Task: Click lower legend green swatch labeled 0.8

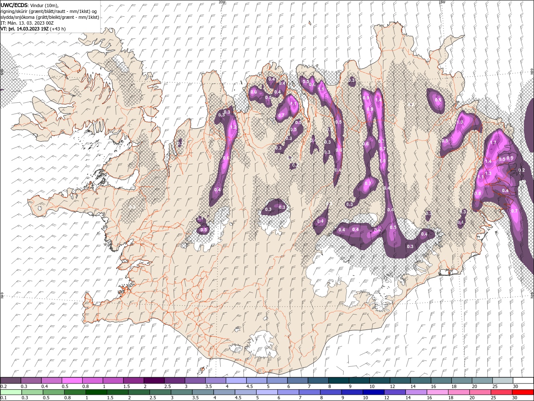Action: point(74,392)
